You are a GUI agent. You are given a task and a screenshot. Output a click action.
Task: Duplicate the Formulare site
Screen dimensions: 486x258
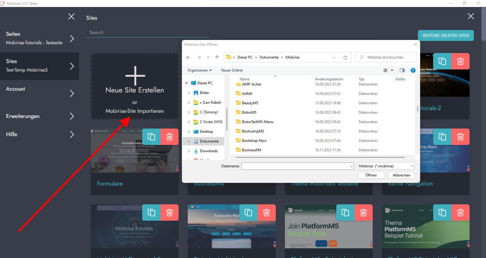click(x=151, y=137)
